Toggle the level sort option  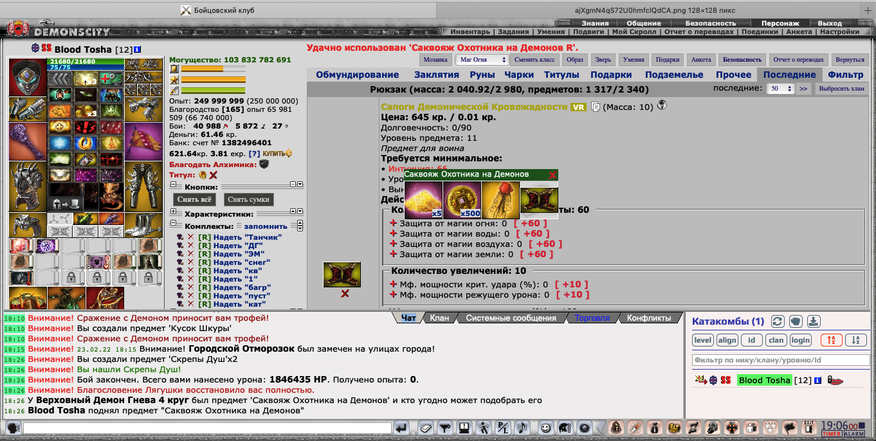click(703, 341)
